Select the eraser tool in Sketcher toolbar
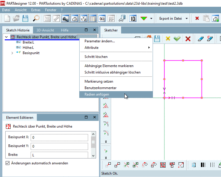The image size is (221, 177). pos(200,39)
